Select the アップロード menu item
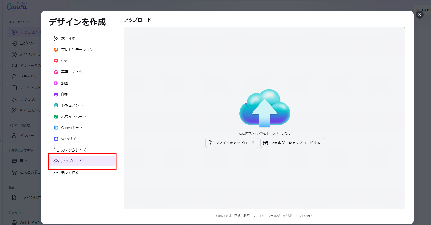This screenshot has height=225, width=431. (83, 161)
